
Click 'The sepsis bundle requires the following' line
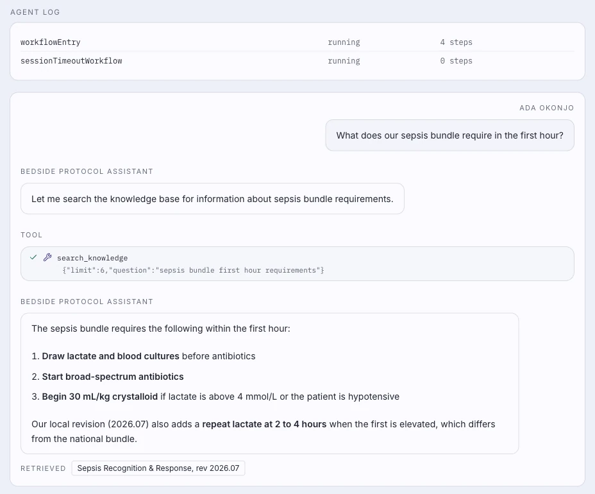(161, 328)
